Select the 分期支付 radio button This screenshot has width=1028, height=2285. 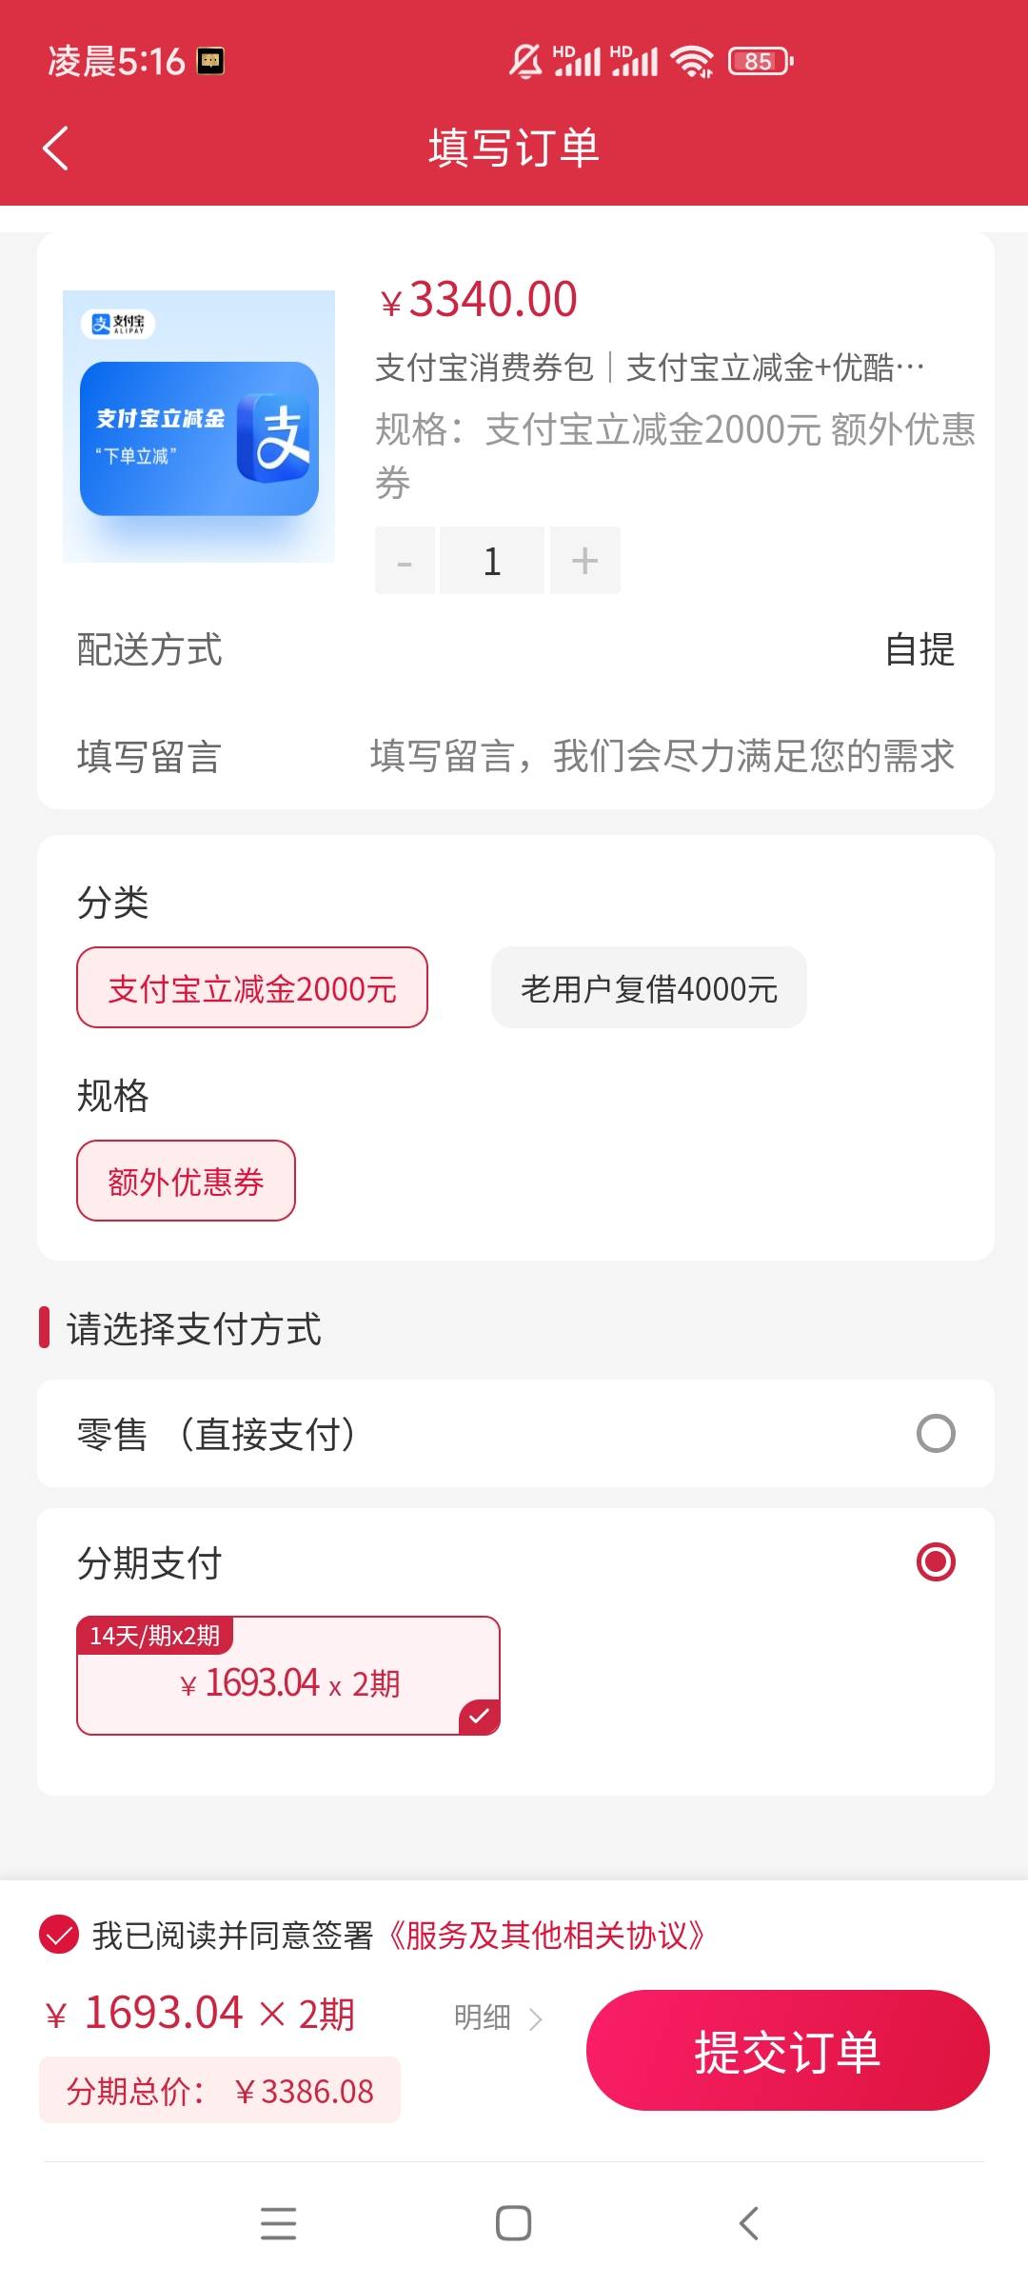coord(935,1562)
